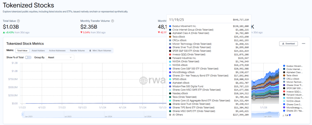Select the Total Value metric tab
This screenshot has width=312, height=125.
click(22, 50)
